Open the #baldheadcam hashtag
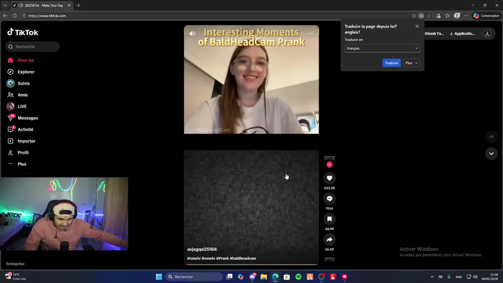Viewport: 503px width, 283px height. (x=243, y=258)
